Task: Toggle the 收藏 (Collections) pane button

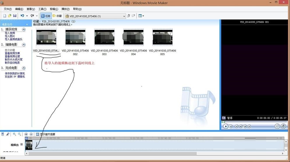Action: point(57,16)
